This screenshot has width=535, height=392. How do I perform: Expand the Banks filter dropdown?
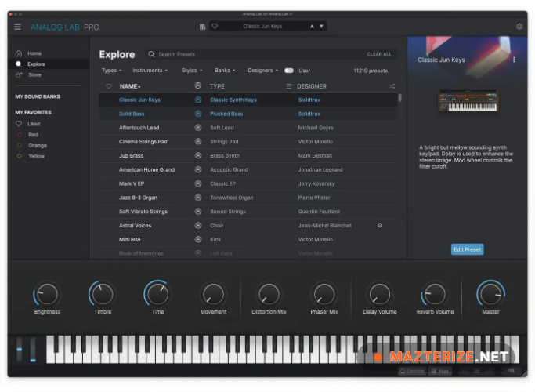(225, 71)
